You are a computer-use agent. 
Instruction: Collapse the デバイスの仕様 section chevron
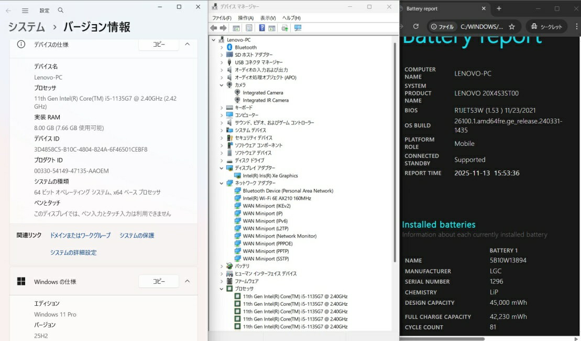click(x=187, y=45)
